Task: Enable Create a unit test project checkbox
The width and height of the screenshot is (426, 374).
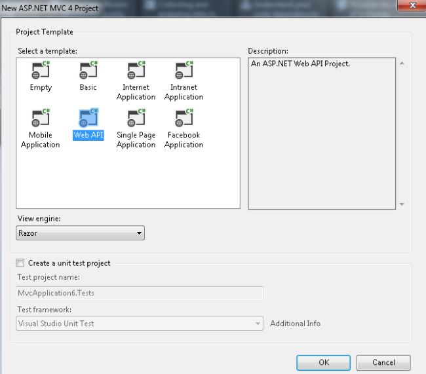Action: coord(20,263)
